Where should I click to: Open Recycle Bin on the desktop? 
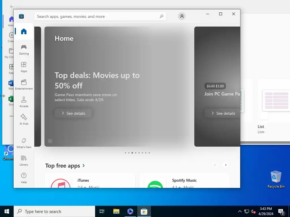pyautogui.click(x=276, y=179)
